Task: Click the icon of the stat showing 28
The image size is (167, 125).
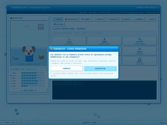Action: pyautogui.click(x=11, y=86)
